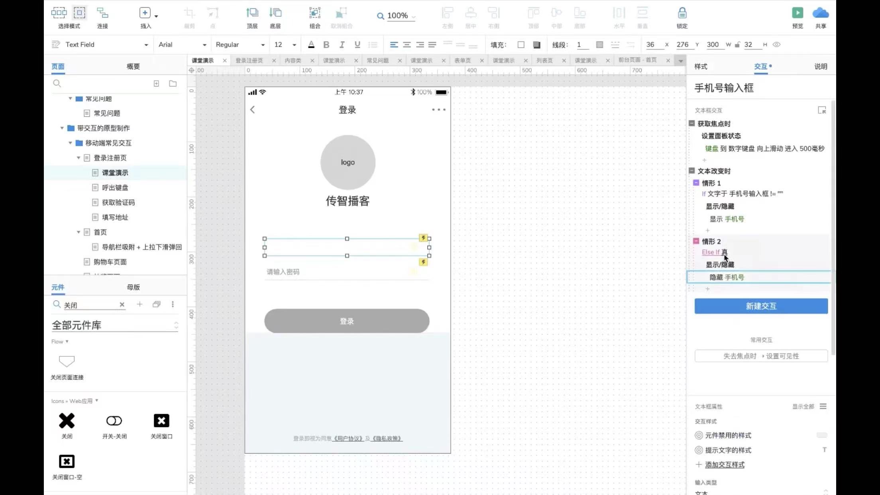Switch to the 母版 tab
Screen dimensions: 880x495
133,287
